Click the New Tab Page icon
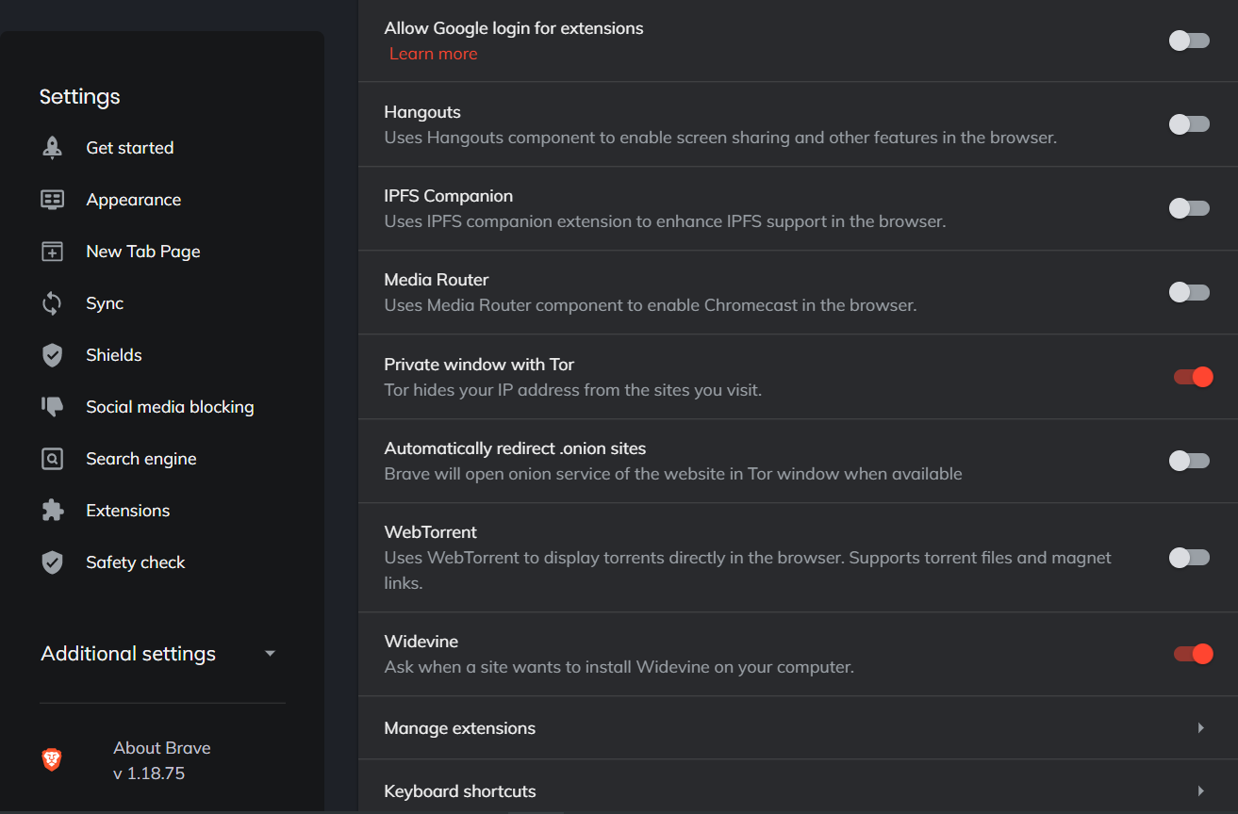 [x=53, y=252]
